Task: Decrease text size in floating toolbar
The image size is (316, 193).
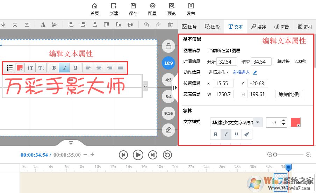Action: 41,68
